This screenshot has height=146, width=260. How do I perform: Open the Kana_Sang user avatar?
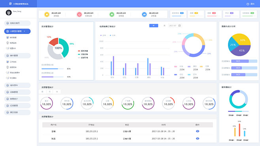[x=9, y=12]
